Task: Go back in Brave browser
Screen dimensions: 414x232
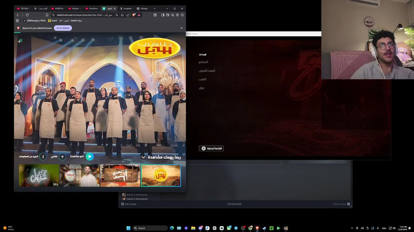Action: coord(18,15)
